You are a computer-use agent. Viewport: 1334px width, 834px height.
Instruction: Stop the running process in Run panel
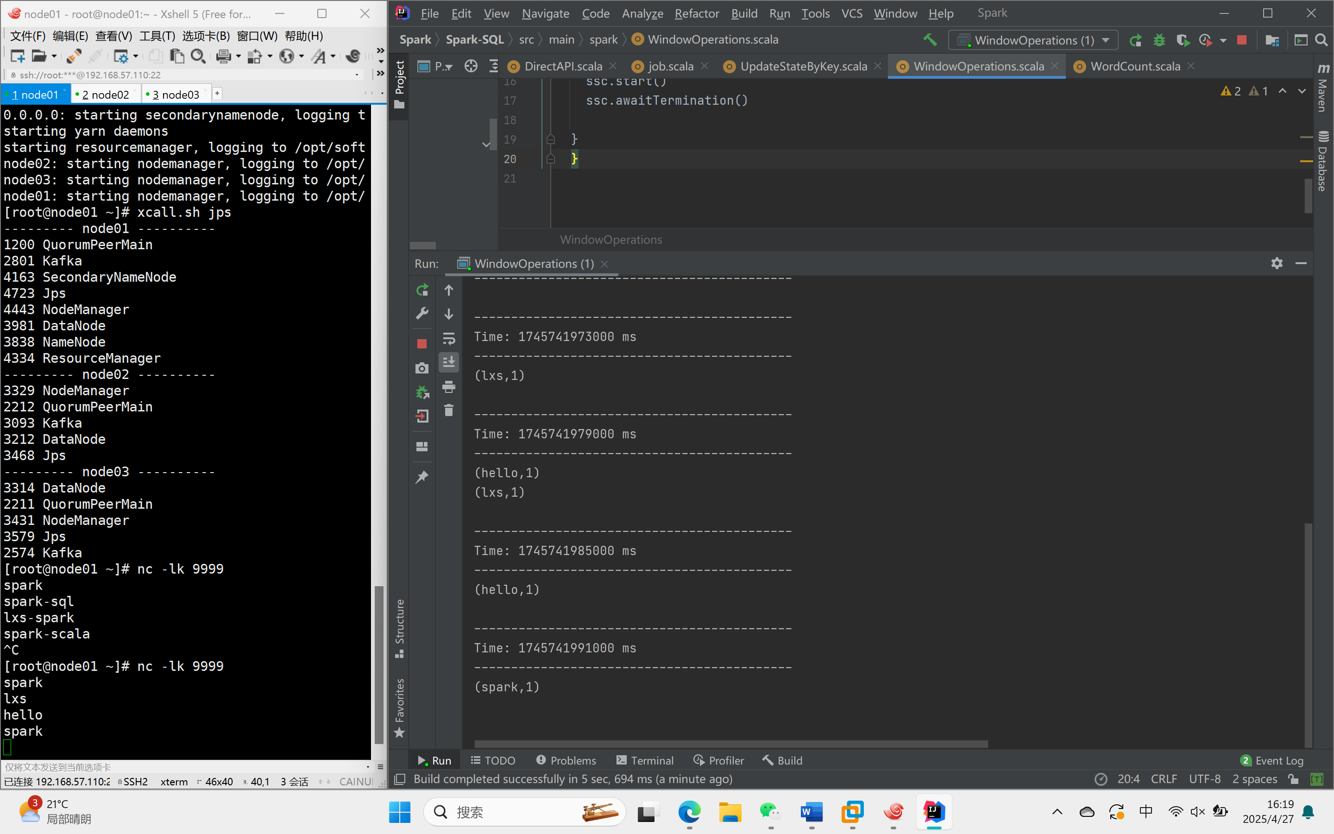422,344
